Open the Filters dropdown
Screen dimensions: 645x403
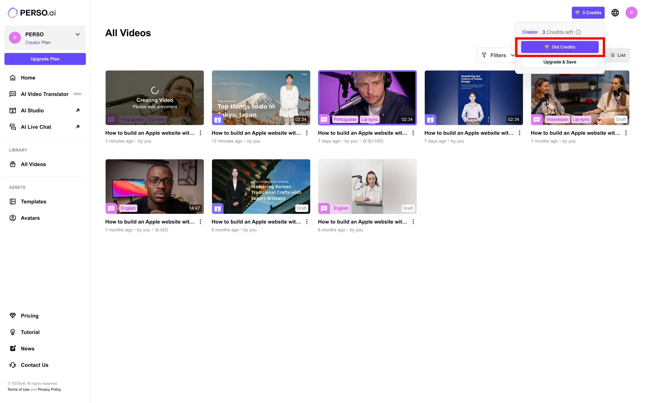(x=498, y=55)
